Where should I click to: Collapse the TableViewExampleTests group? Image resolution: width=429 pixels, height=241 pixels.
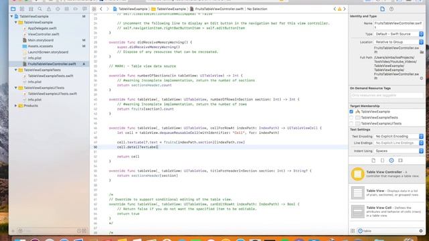point(16,70)
